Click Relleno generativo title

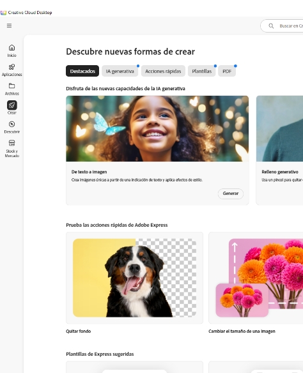(x=280, y=172)
